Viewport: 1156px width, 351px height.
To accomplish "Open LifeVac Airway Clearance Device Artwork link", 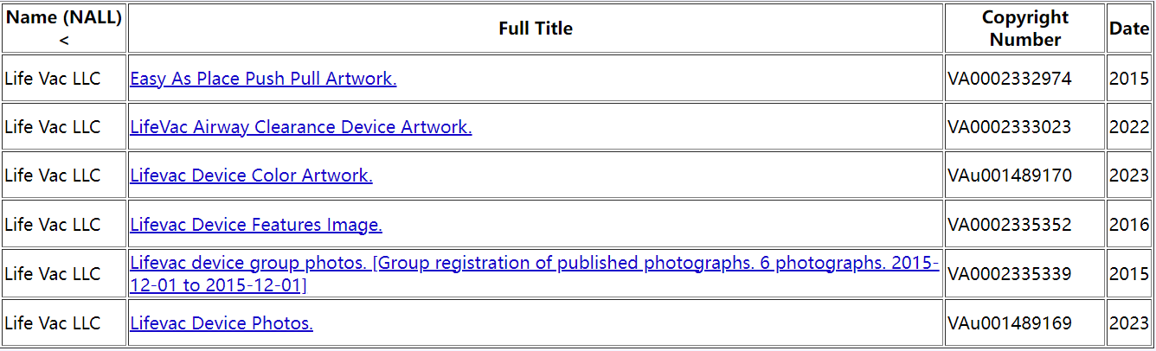I will [300, 127].
